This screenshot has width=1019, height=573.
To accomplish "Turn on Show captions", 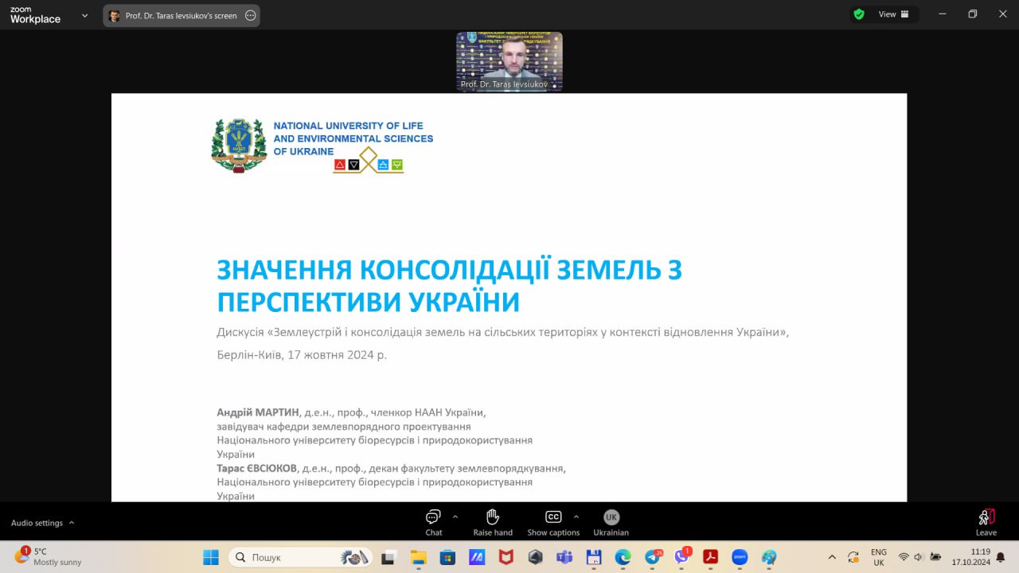I will click(x=553, y=523).
